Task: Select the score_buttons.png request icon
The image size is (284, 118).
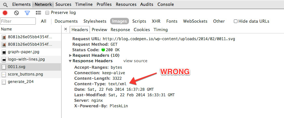Action: pyautogui.click(x=4, y=75)
